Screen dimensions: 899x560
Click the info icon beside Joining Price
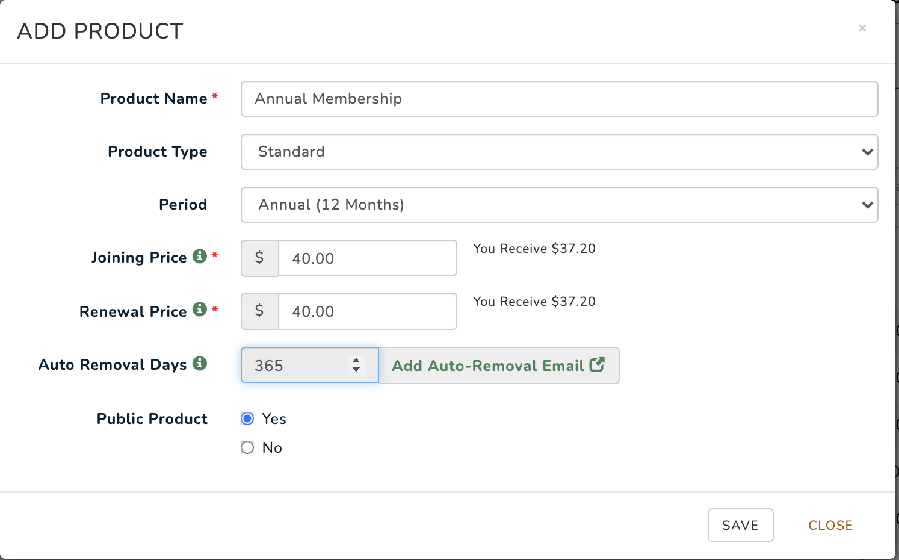click(x=199, y=256)
